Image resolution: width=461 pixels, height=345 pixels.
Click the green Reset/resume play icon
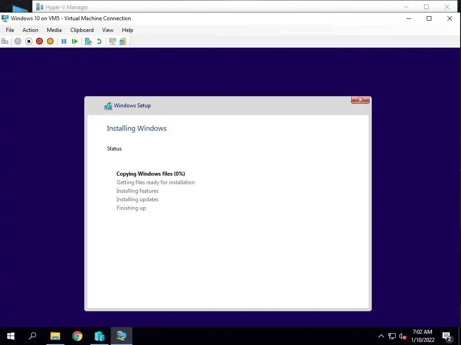click(x=75, y=41)
